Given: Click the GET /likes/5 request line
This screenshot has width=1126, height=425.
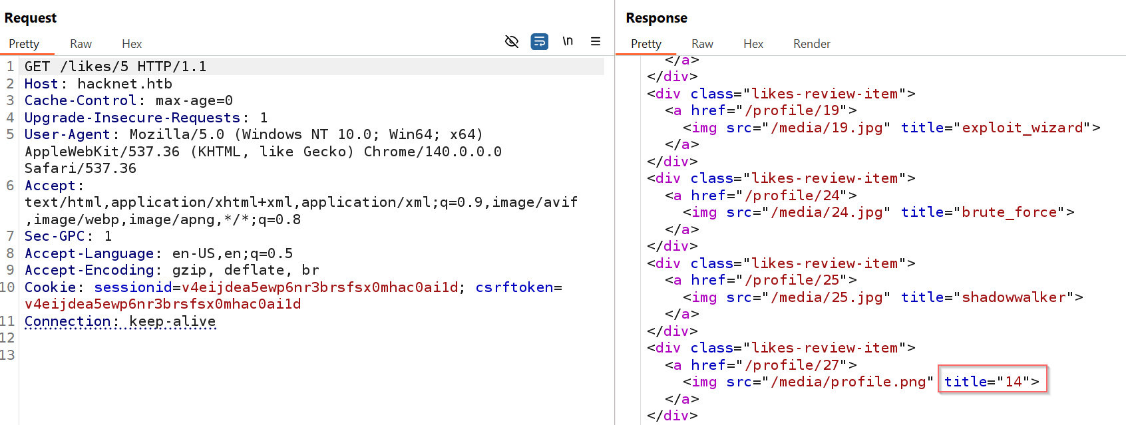Looking at the screenshot, I should pos(115,67).
